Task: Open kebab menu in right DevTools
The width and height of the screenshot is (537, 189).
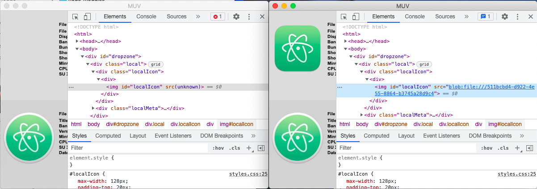Action: tap(518, 17)
